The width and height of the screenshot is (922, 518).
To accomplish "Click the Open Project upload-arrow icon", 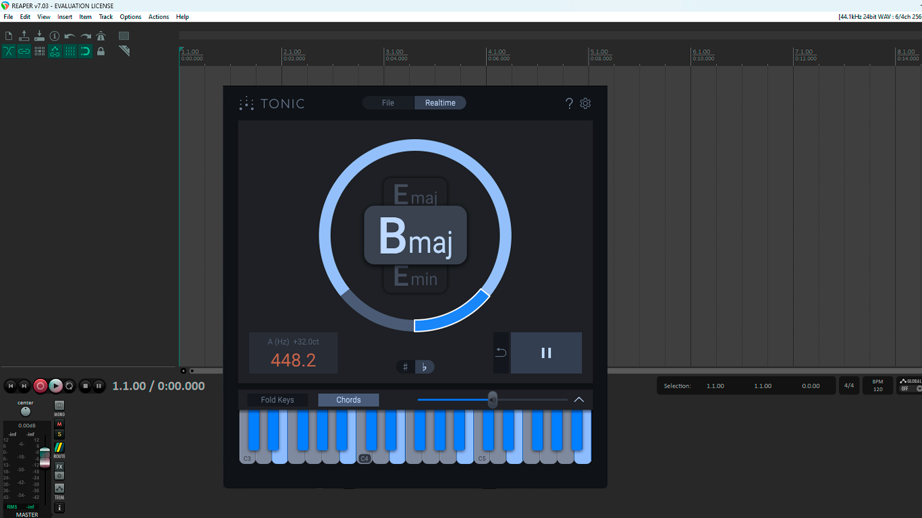I will (x=24, y=36).
